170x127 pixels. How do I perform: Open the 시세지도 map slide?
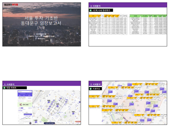click(x=128, y=103)
